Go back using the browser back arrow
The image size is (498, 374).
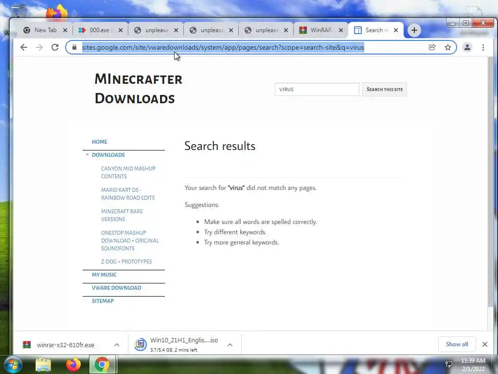[x=24, y=47]
